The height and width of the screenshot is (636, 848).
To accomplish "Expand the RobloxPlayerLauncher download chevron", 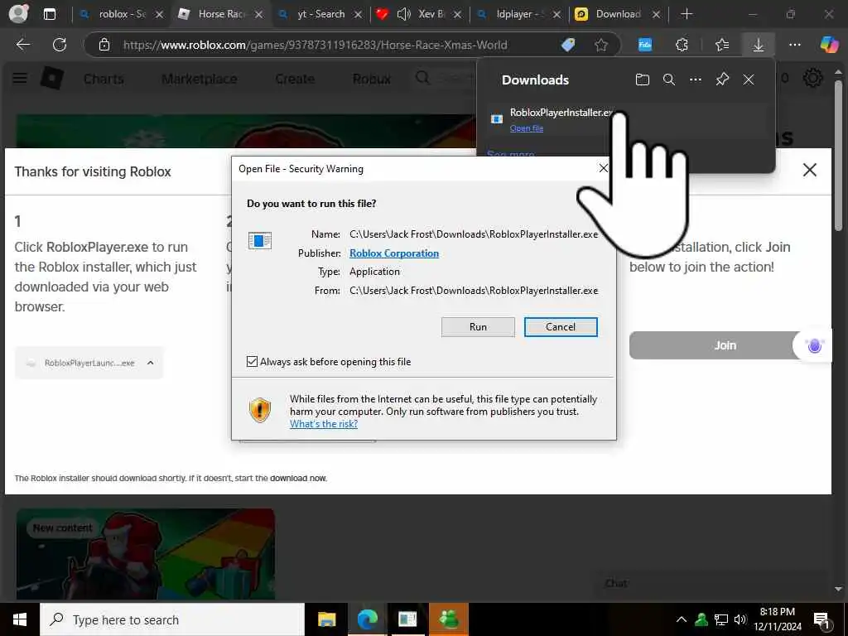I will [151, 363].
